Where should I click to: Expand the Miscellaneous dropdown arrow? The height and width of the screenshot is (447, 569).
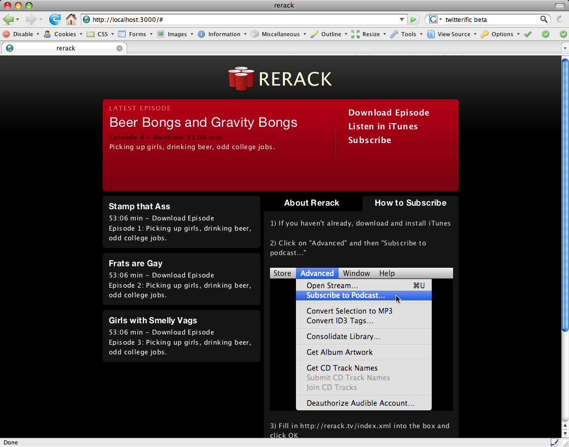tap(305, 34)
